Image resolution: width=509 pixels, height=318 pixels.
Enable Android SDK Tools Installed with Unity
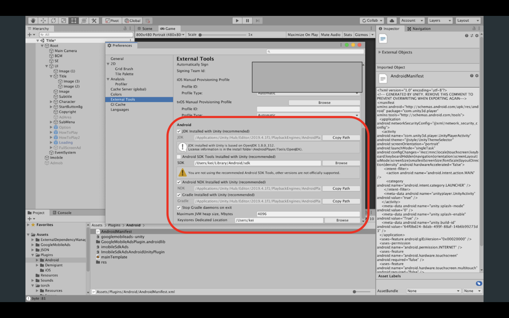179,157
